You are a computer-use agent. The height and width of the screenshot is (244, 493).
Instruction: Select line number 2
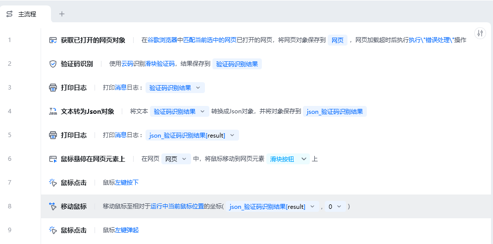(9, 64)
